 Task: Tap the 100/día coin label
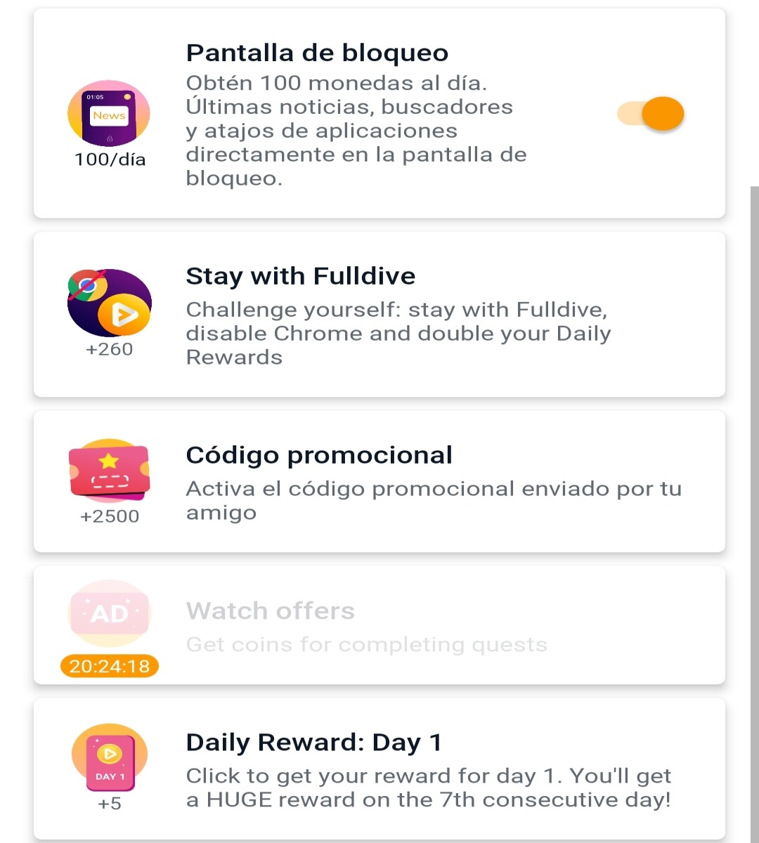click(x=110, y=159)
